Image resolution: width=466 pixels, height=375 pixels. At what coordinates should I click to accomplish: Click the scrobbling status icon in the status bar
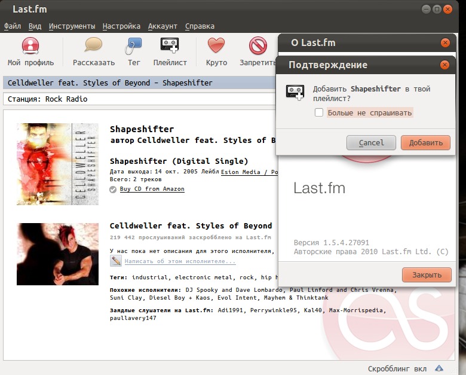439,368
